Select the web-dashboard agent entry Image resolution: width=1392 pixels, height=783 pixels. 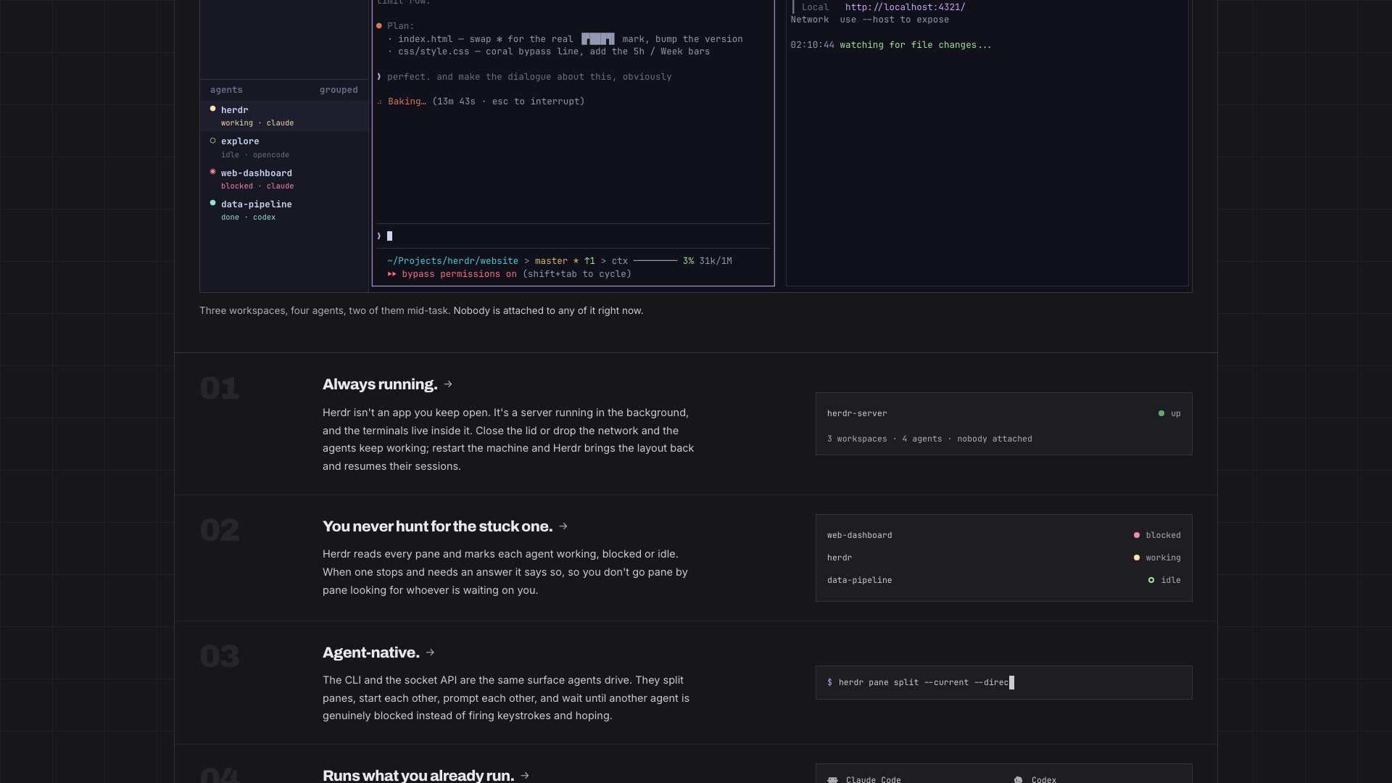point(284,179)
